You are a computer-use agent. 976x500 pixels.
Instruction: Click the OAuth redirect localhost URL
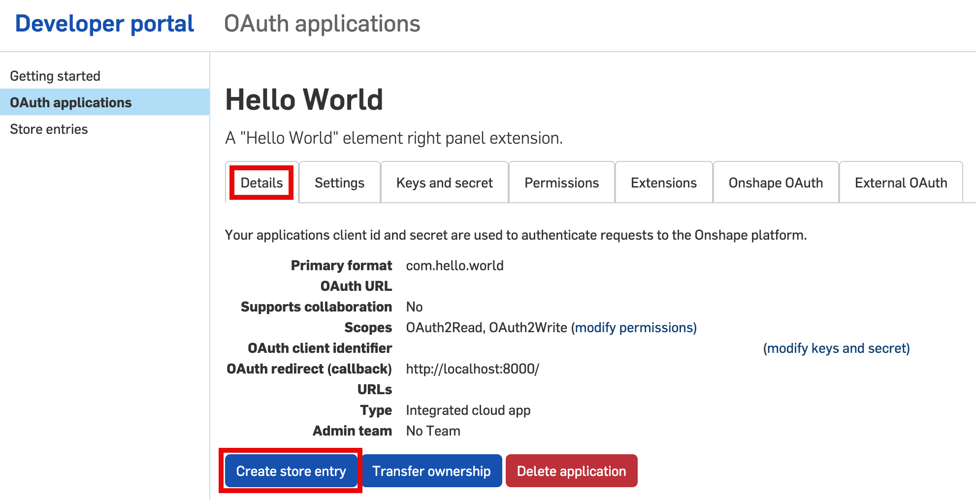[x=472, y=369]
